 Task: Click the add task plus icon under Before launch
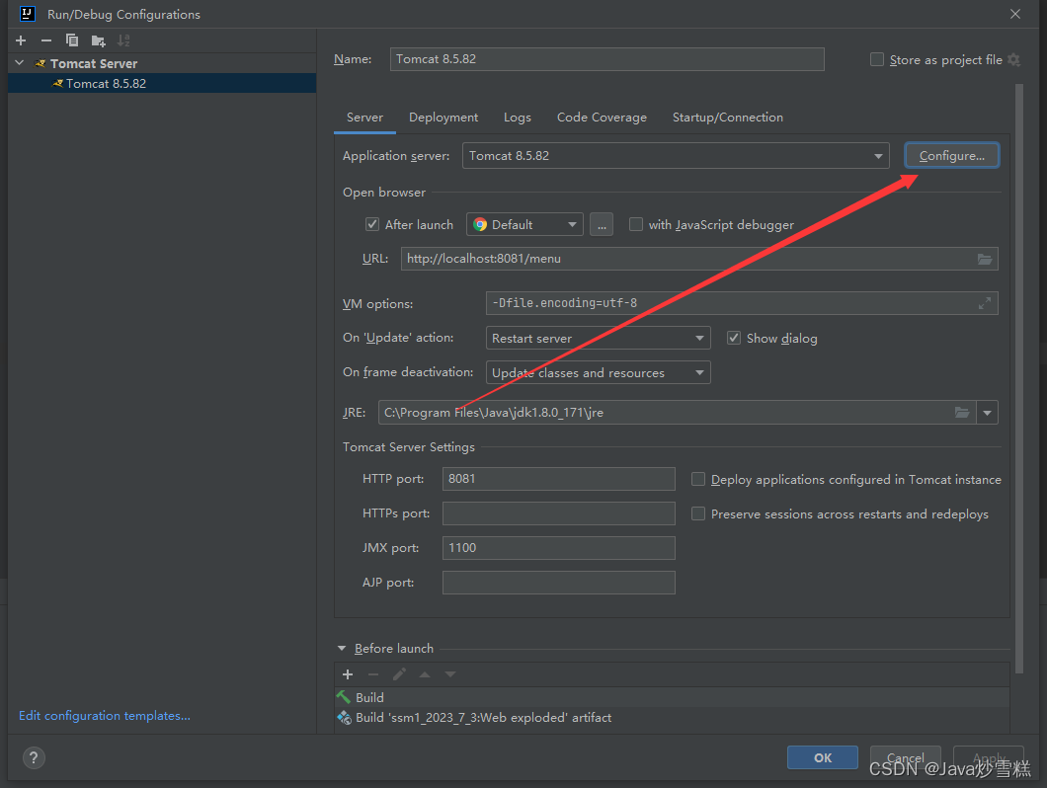click(x=348, y=674)
